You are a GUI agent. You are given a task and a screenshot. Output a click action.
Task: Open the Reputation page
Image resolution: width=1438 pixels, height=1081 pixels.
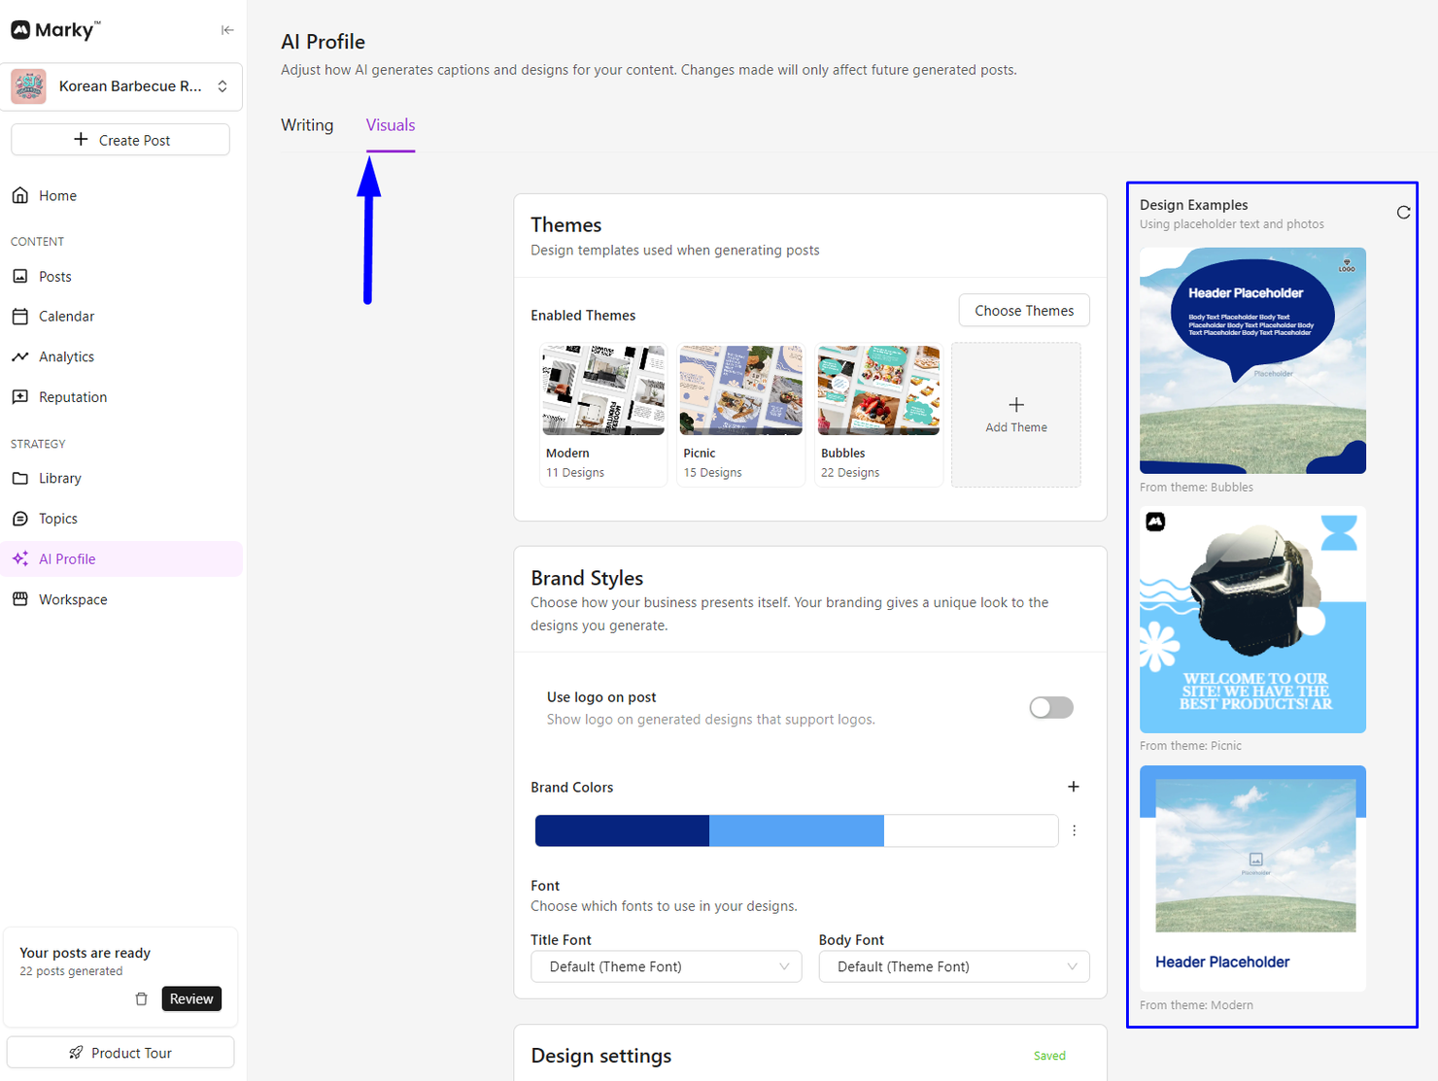click(x=72, y=397)
